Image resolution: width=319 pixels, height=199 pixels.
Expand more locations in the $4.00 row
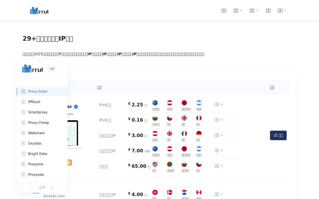pos(219,194)
